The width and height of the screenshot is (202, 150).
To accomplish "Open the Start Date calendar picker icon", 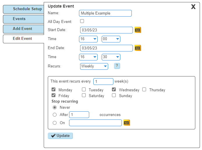I will 138,30.
